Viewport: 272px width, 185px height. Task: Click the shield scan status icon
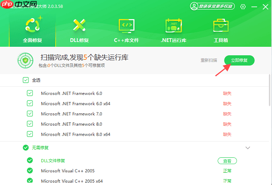tap(25, 60)
